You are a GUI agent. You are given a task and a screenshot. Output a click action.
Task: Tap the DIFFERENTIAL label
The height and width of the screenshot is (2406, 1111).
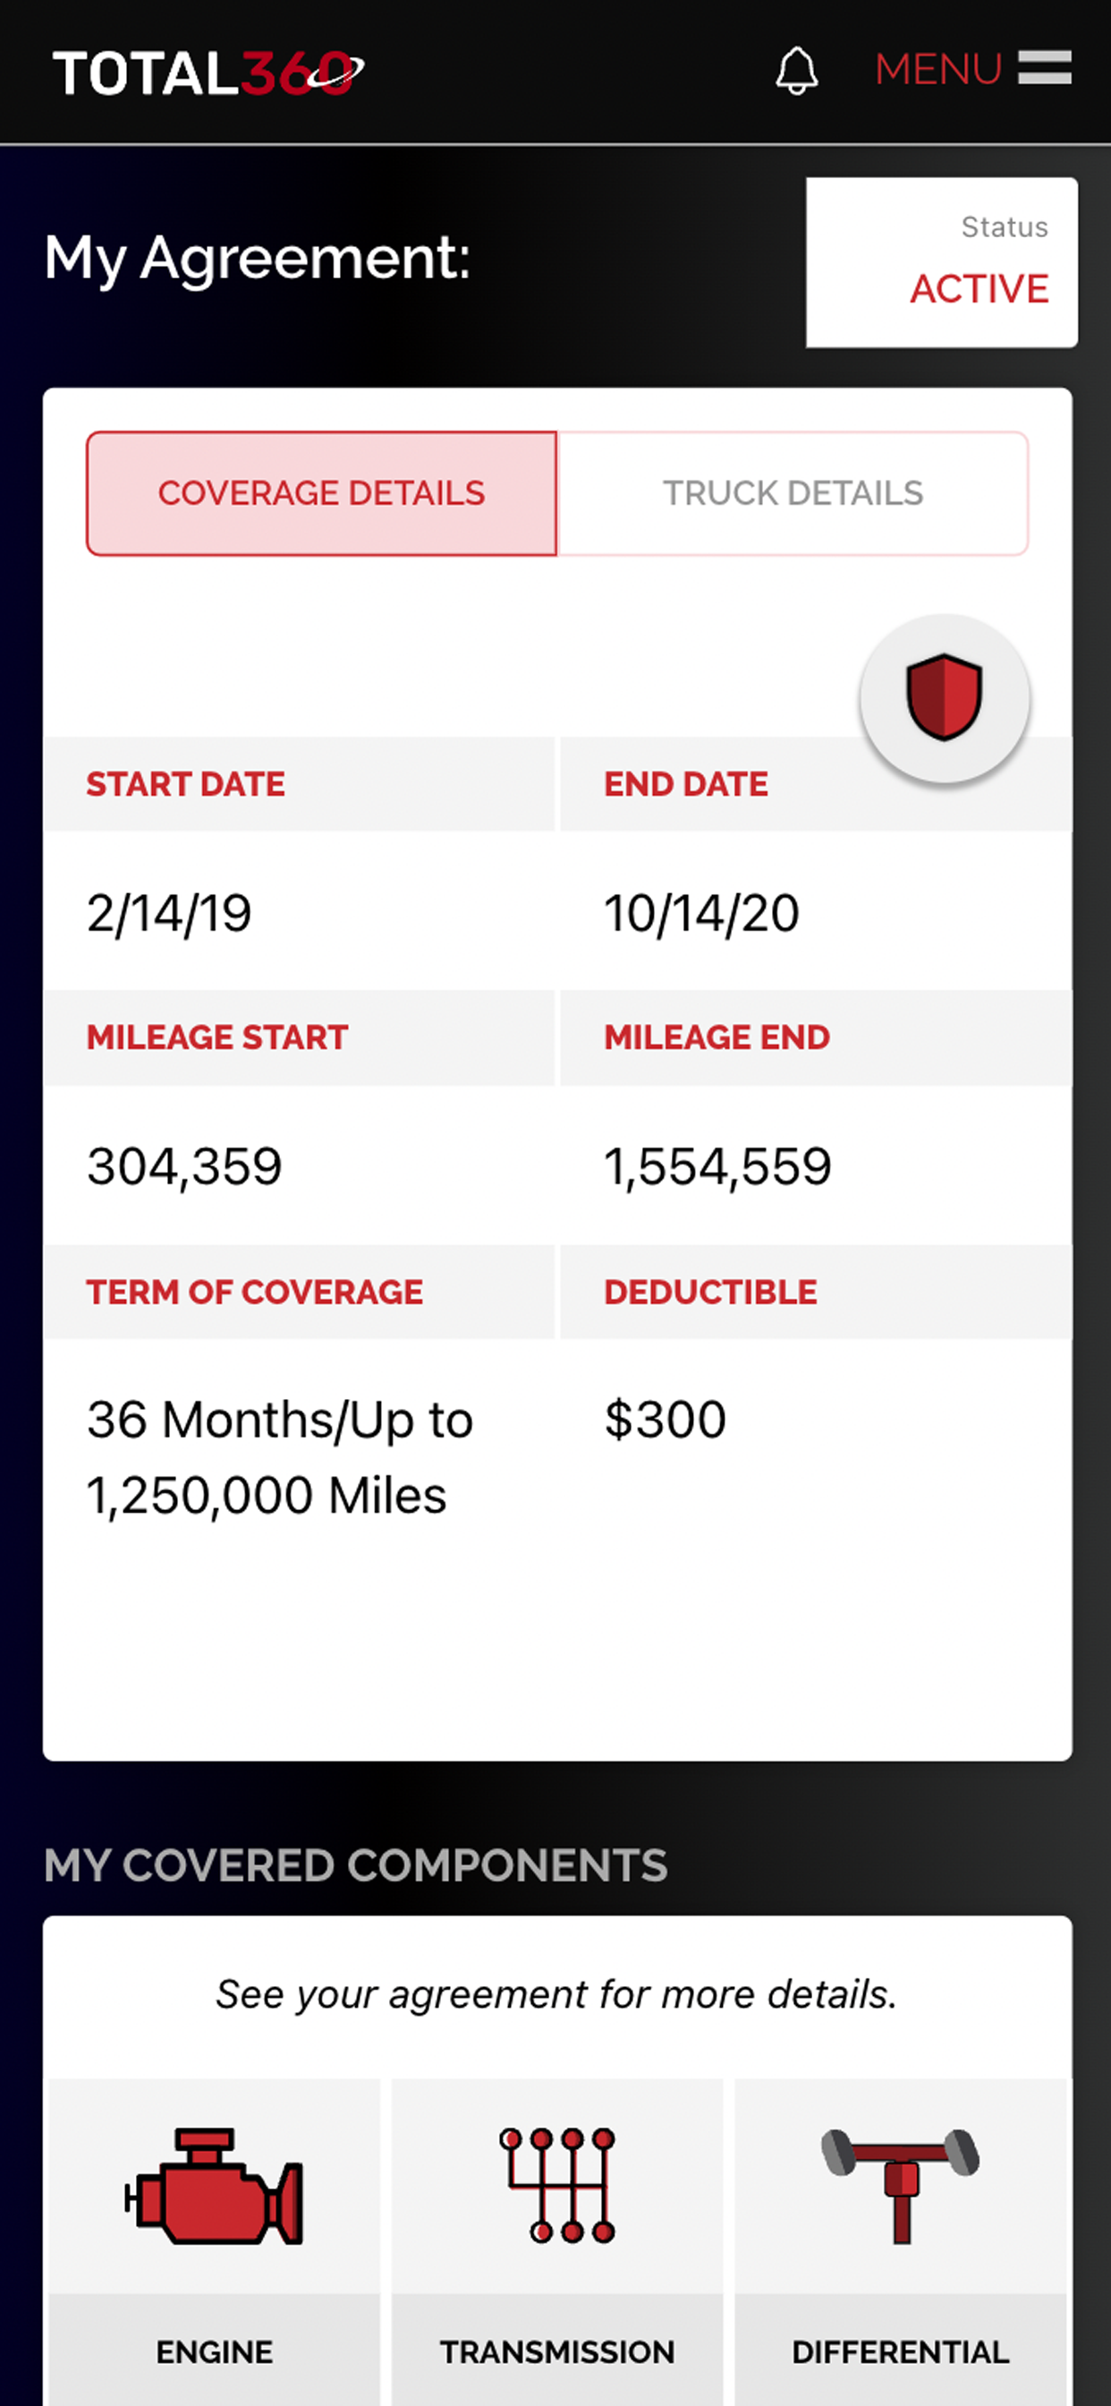[900, 2351]
